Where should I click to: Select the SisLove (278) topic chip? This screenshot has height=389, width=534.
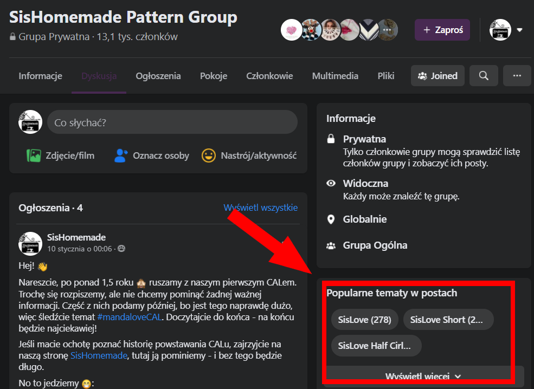(364, 320)
